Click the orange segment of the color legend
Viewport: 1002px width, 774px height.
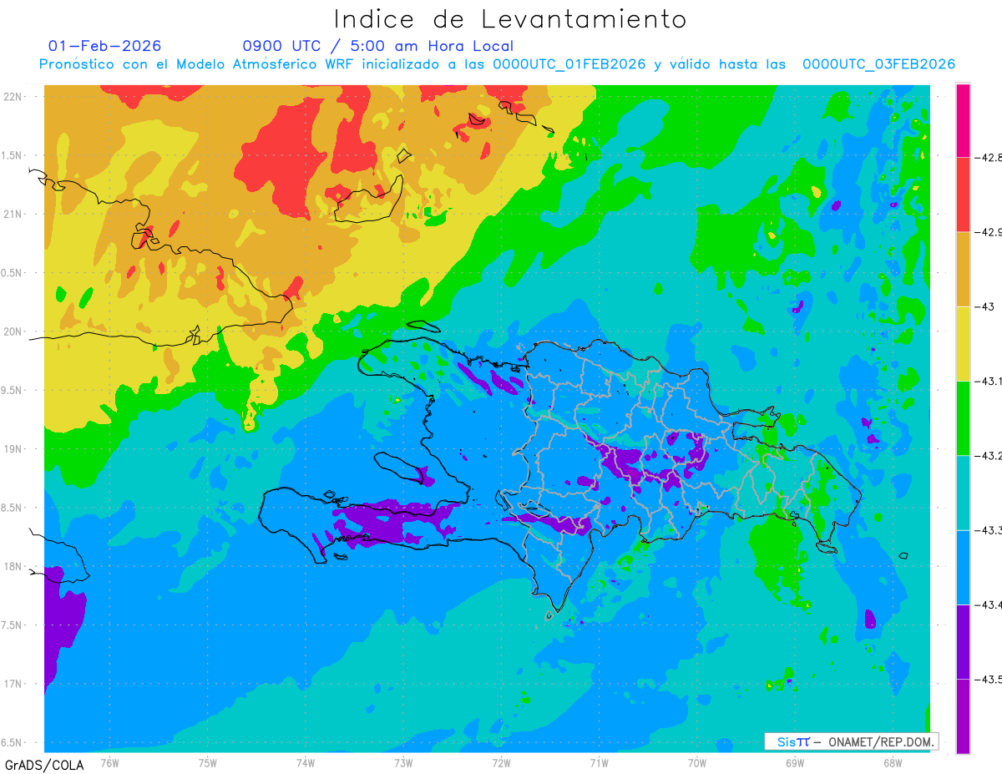click(x=963, y=269)
